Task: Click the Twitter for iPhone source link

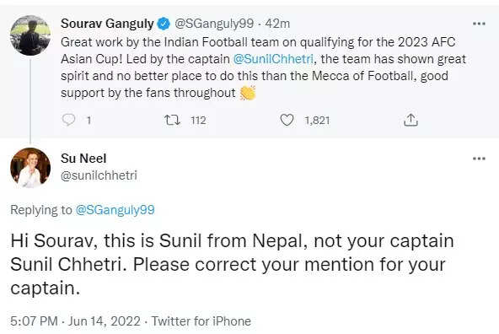Action: (201, 321)
